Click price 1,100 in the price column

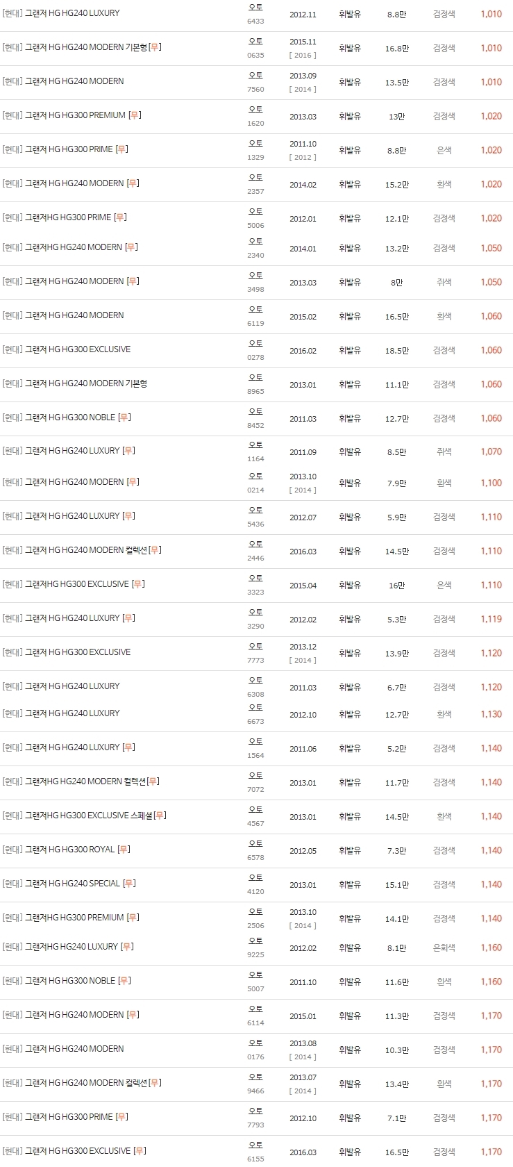[491, 483]
